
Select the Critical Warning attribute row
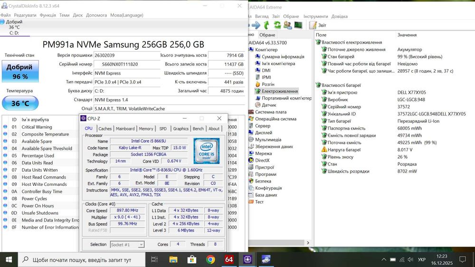(41, 127)
